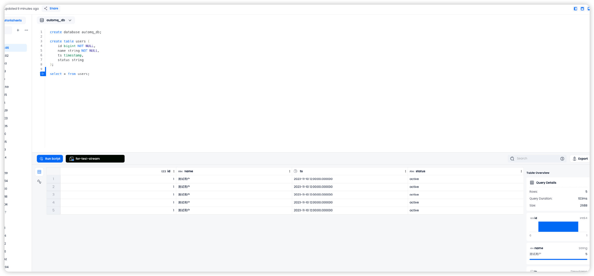Click the Export button
This screenshot has height=276, width=594.
(580, 159)
